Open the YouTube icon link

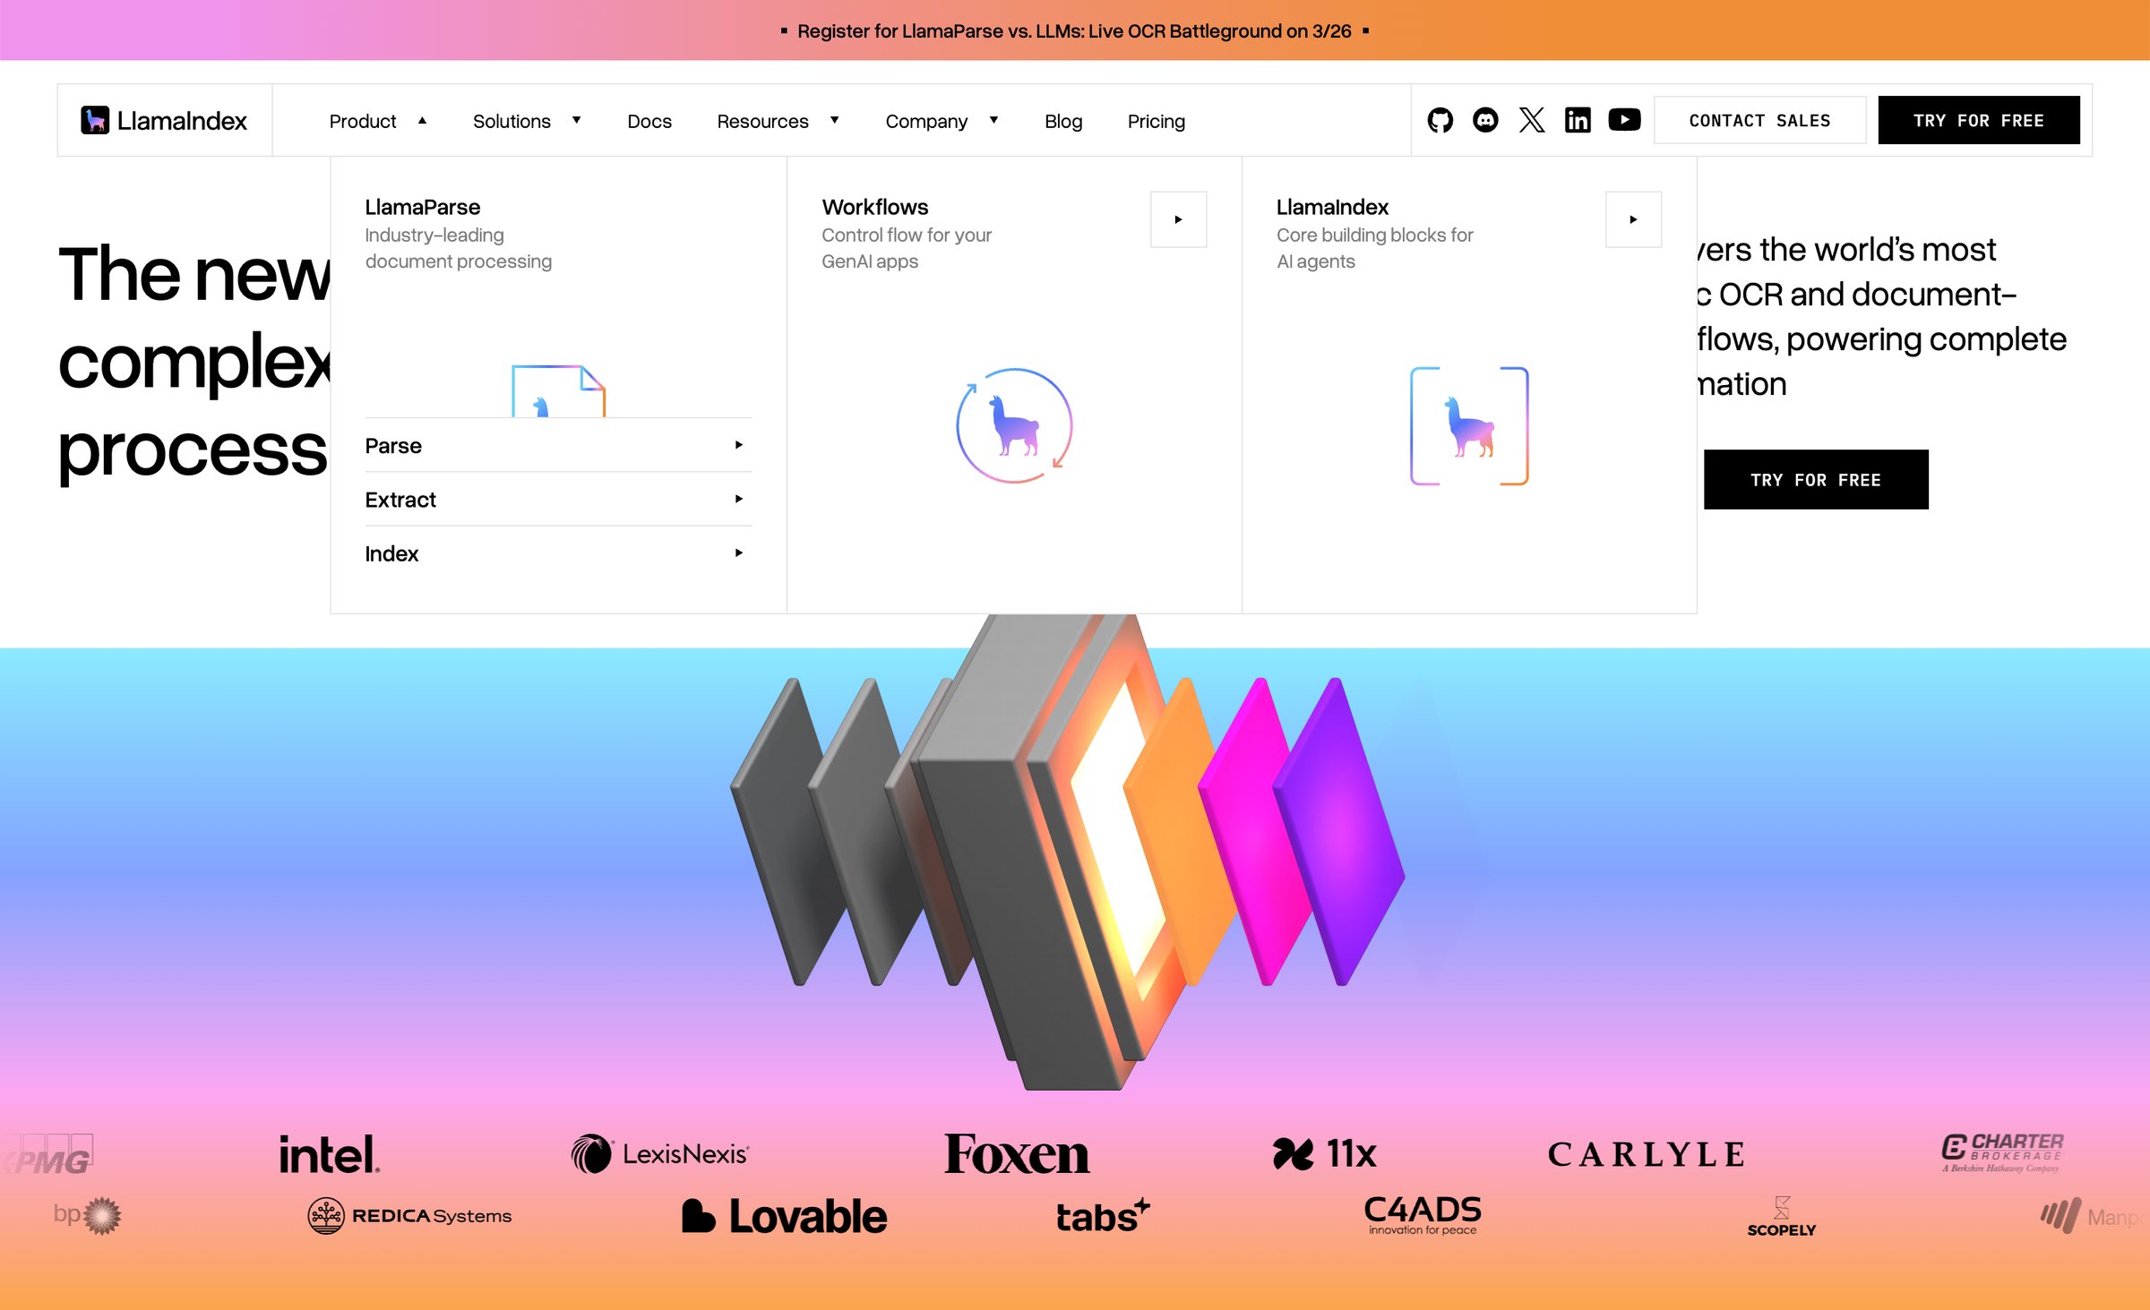coord(1624,120)
